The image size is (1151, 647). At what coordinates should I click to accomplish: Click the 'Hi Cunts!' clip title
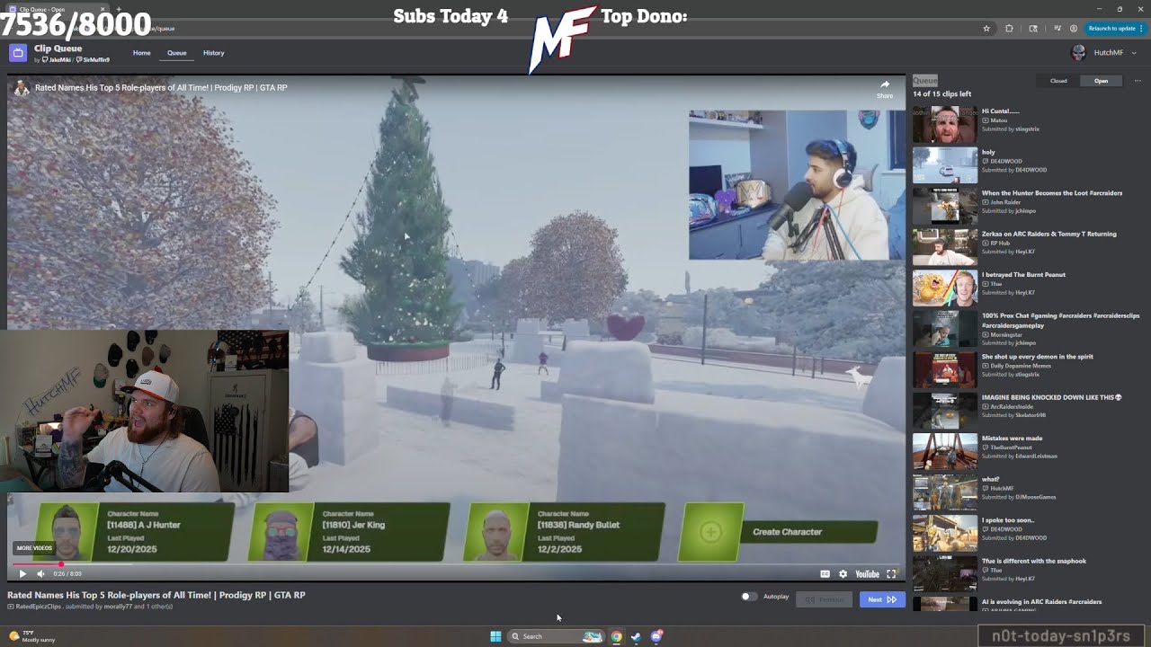[x=1000, y=111]
